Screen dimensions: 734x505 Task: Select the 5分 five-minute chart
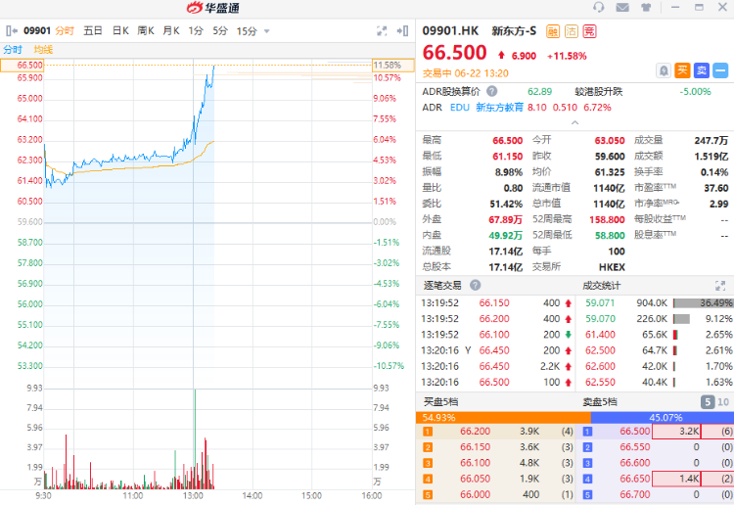(220, 31)
